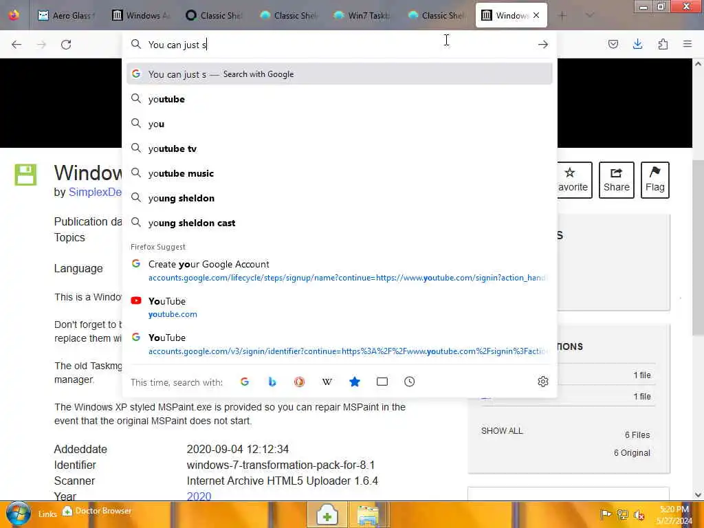Click Doctor Browser taskbar link

97,511
